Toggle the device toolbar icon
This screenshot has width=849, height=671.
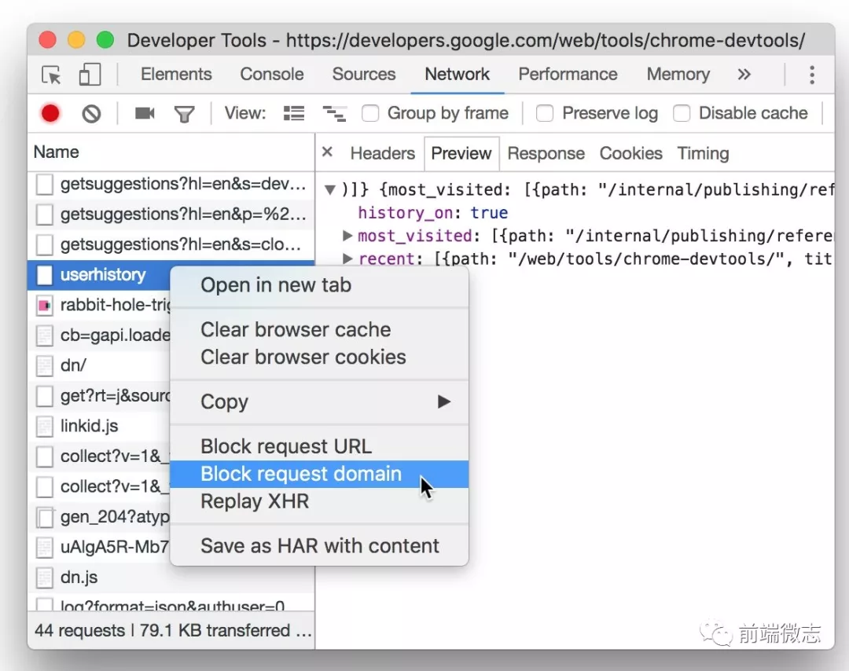tap(90, 75)
